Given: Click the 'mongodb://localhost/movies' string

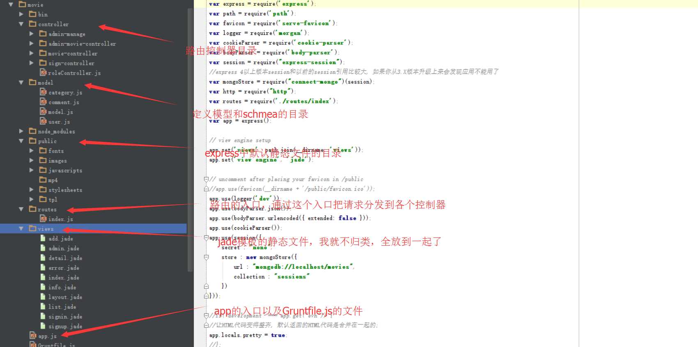Looking at the screenshot, I should click(303, 267).
